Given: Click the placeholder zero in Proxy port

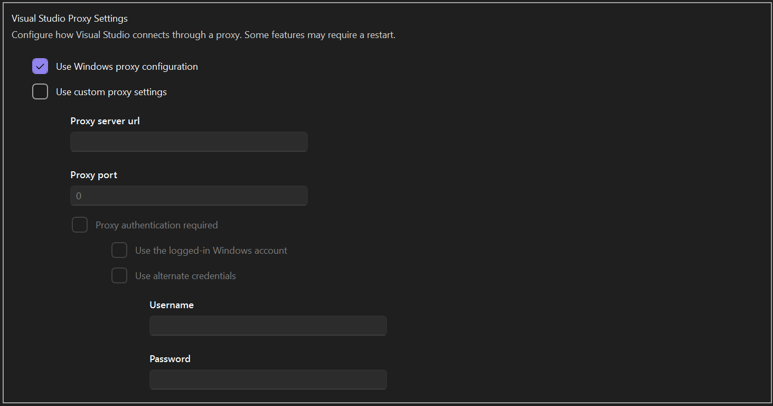Looking at the screenshot, I should point(78,196).
